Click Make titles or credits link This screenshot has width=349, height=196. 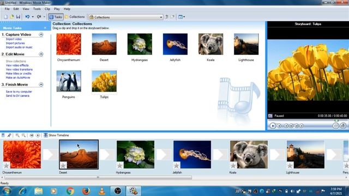pos(19,73)
